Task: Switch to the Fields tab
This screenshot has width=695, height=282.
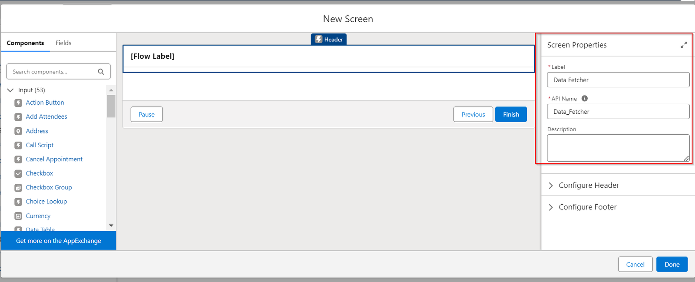Action: 63,43
